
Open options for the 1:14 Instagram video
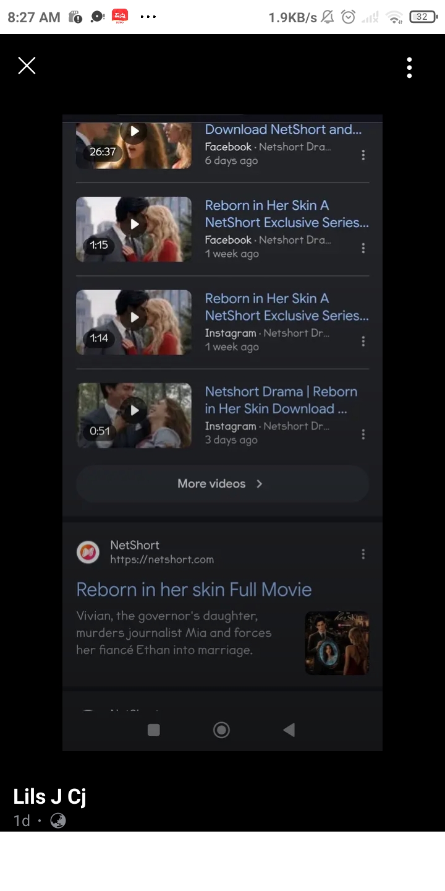click(363, 342)
